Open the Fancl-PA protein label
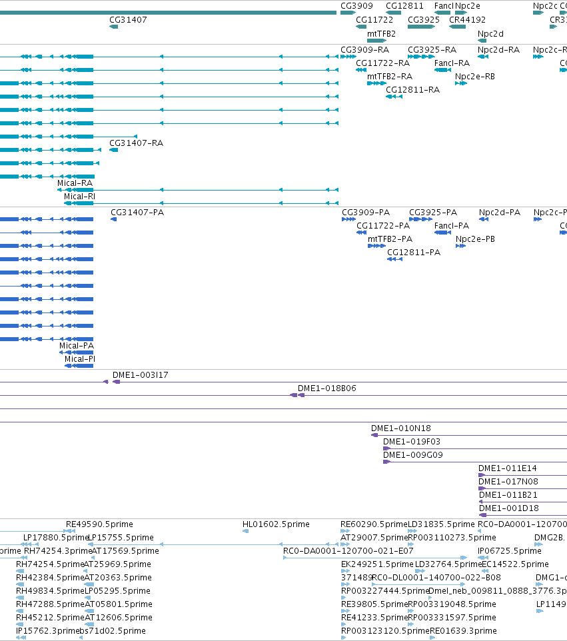This screenshot has height=641, width=567. (452, 226)
